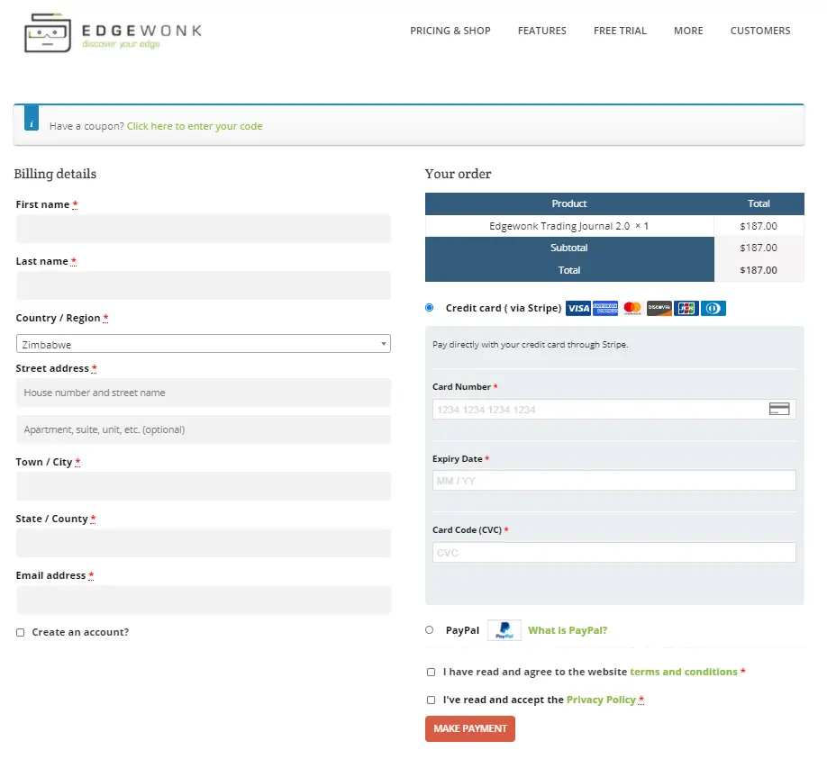Image resolution: width=827 pixels, height=759 pixels.
Task: Open the Privacy Policy link
Action: [x=601, y=700]
